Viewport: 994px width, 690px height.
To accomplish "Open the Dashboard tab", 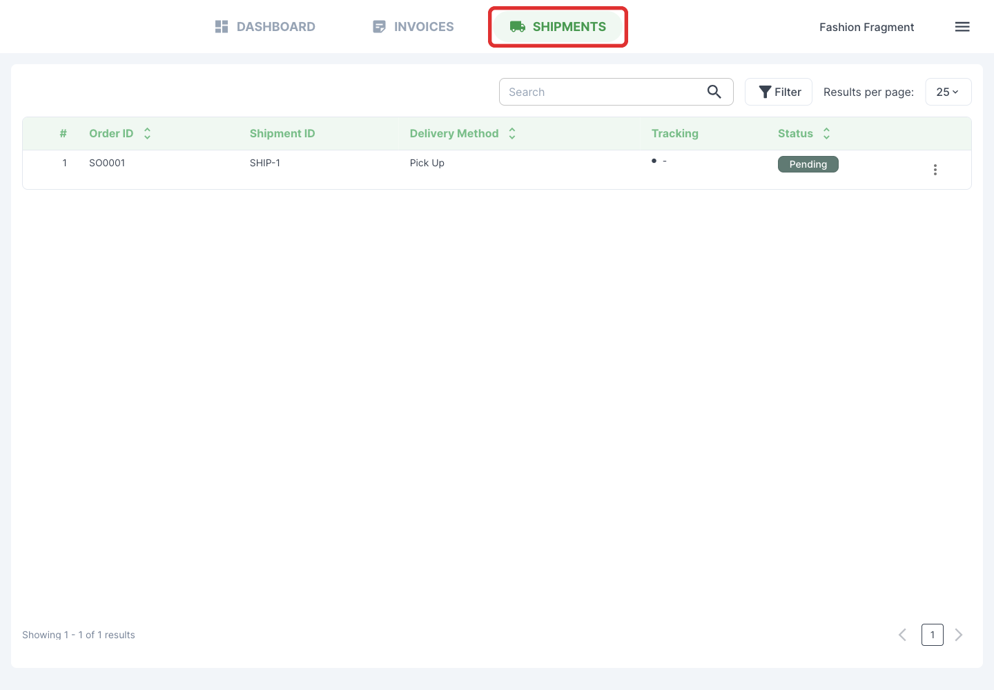I will [x=265, y=27].
